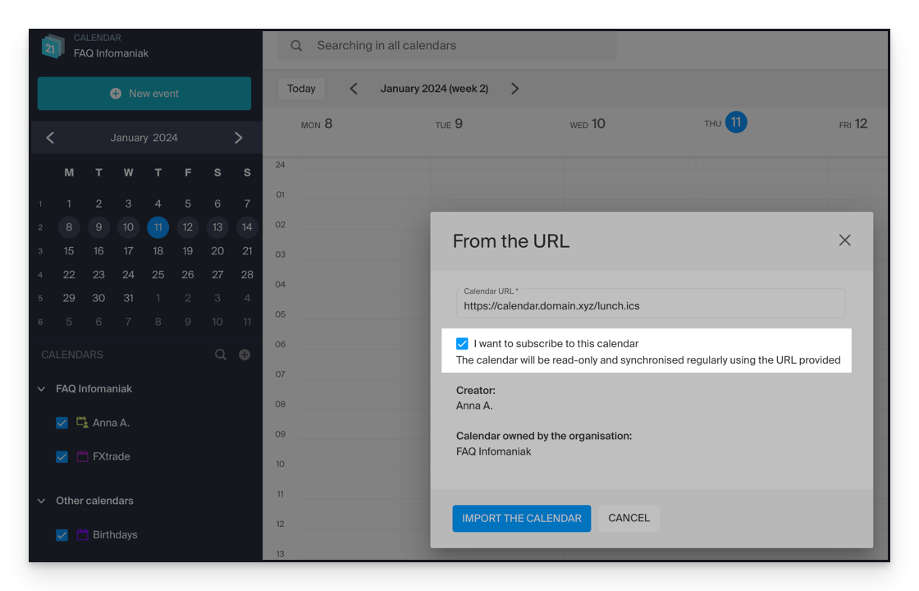The height and width of the screenshot is (591, 919).
Task: Cancel the URL import dialog
Action: (x=629, y=518)
